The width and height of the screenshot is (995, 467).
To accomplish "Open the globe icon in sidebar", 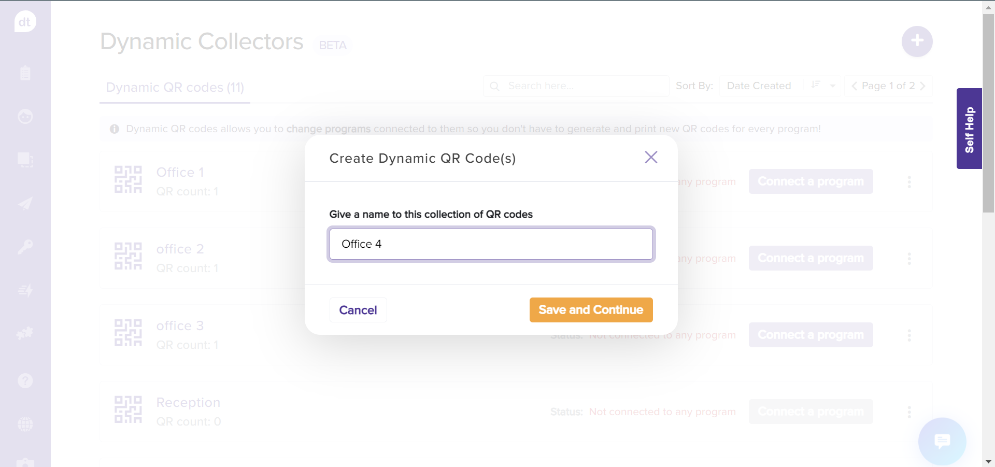I will (25, 424).
